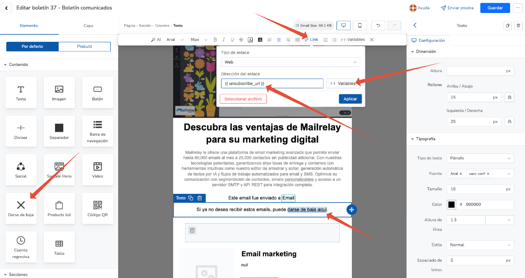
Task: Open the more options ellipsis menu
Action: (x=518, y=8)
